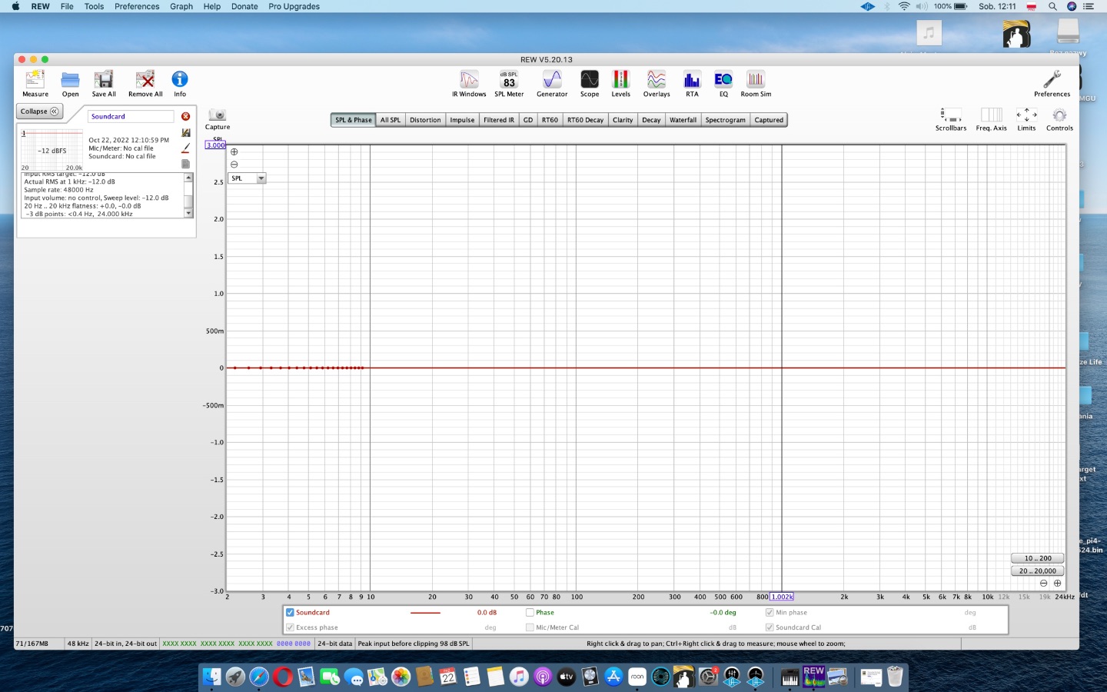Open the EQ window

point(723,83)
